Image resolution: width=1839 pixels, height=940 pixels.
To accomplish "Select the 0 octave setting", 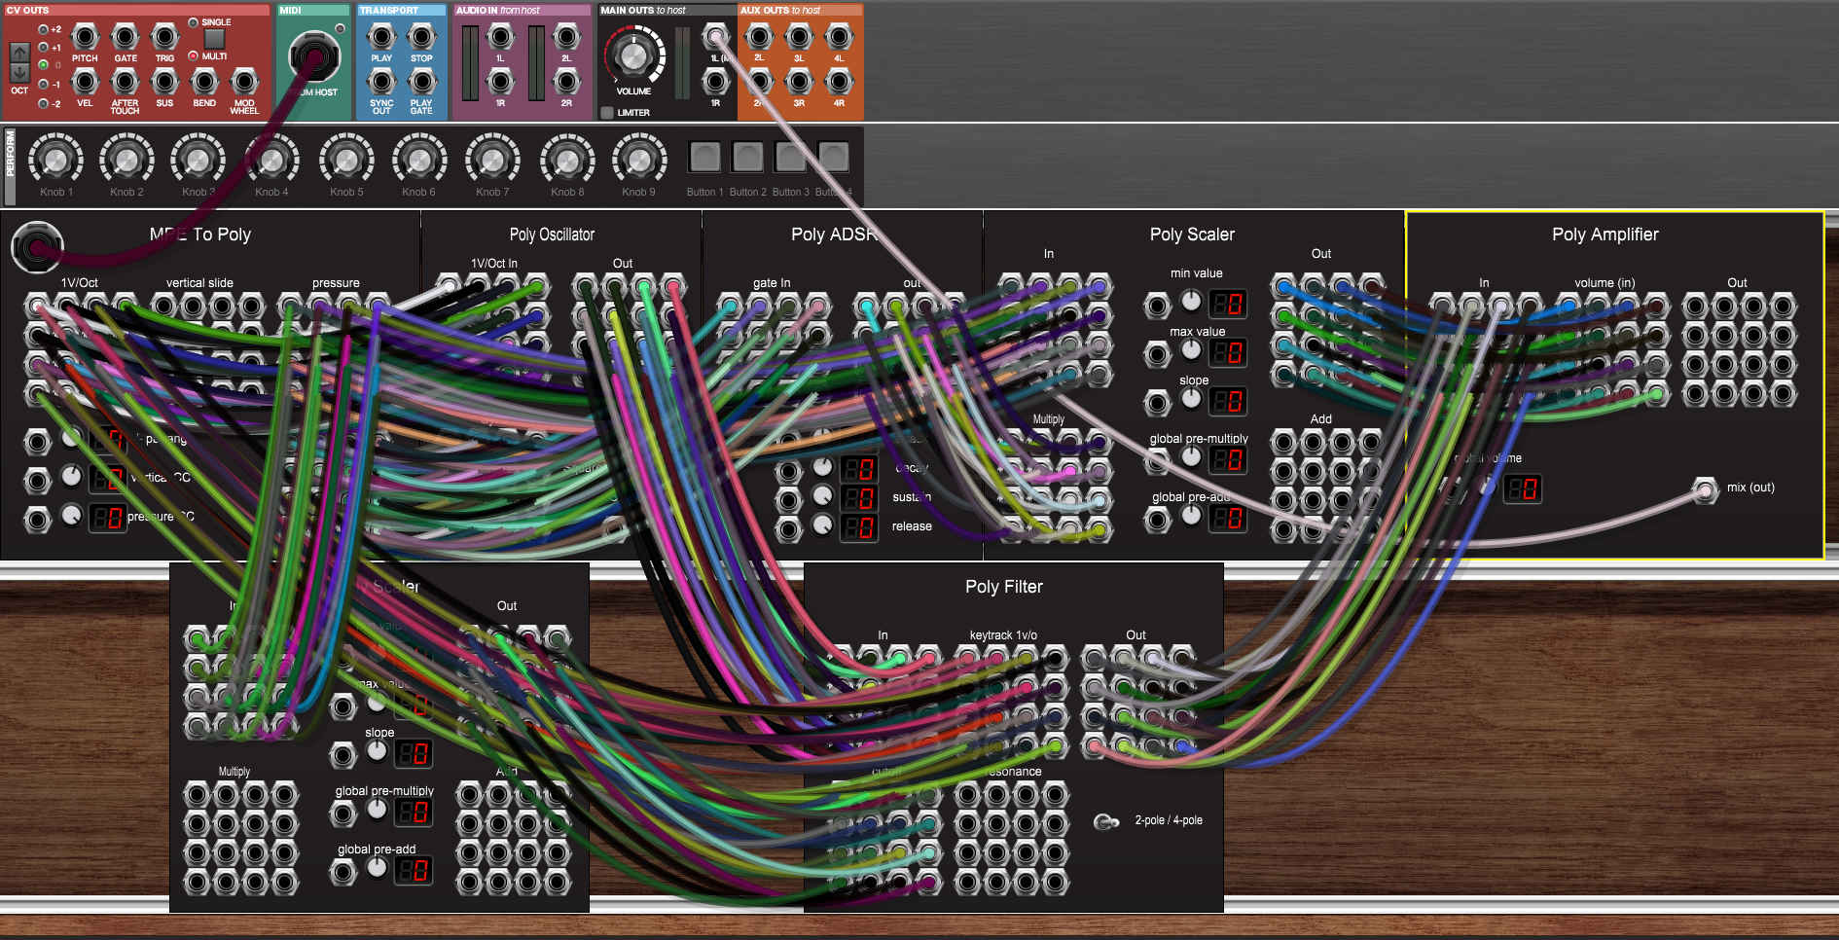I will click(x=43, y=65).
